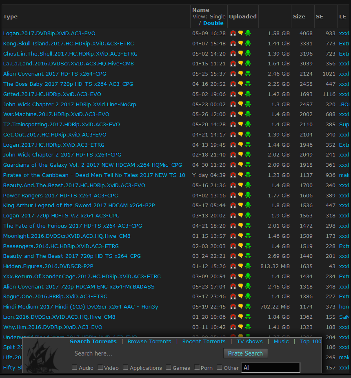This screenshot has width=351, height=378.
Task: Click green skull icon on The Boss Baby row
Action: pyautogui.click(x=248, y=84)
